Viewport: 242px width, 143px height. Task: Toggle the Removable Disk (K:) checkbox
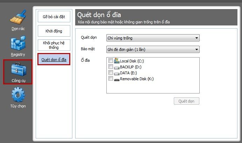click(111, 78)
